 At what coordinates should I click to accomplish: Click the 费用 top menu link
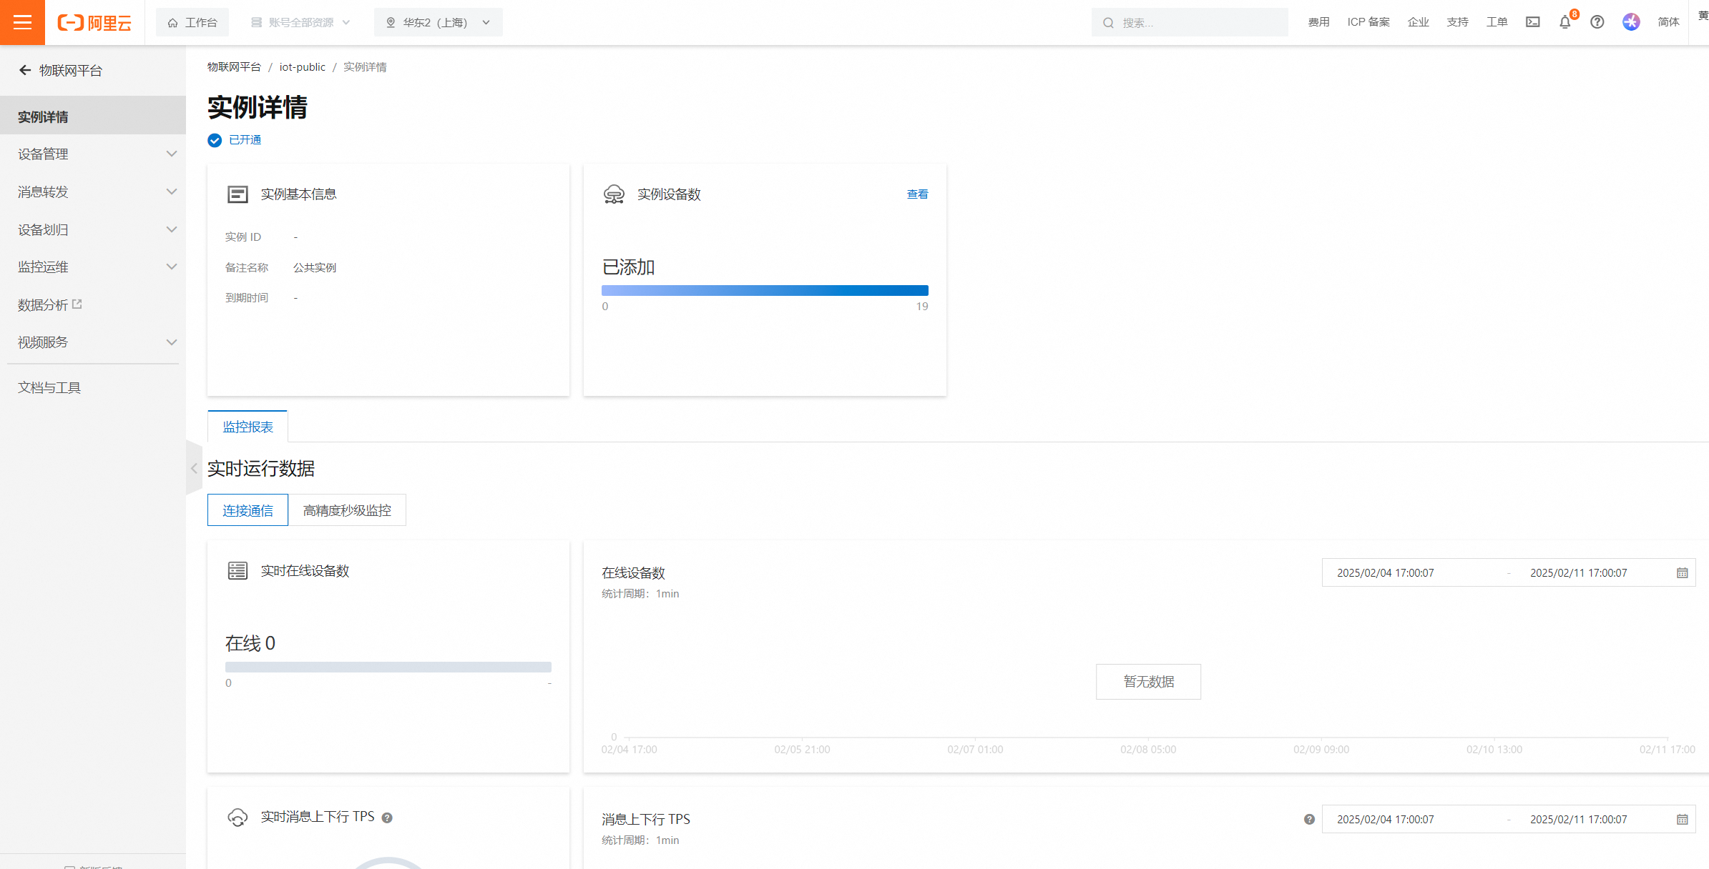pos(1318,22)
